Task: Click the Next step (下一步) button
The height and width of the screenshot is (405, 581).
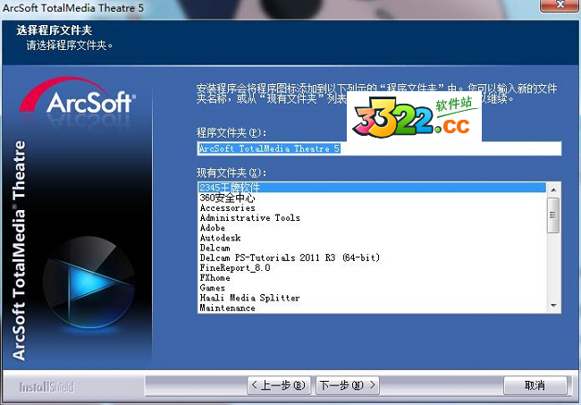Action: 348,385
